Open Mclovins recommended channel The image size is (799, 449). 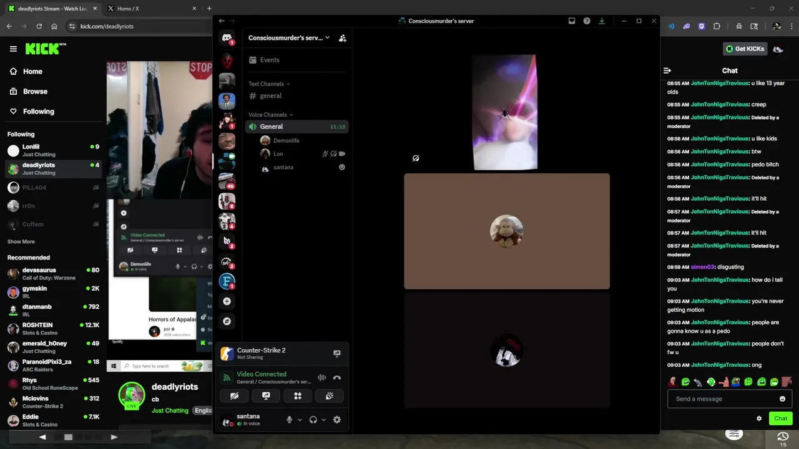pyautogui.click(x=53, y=402)
